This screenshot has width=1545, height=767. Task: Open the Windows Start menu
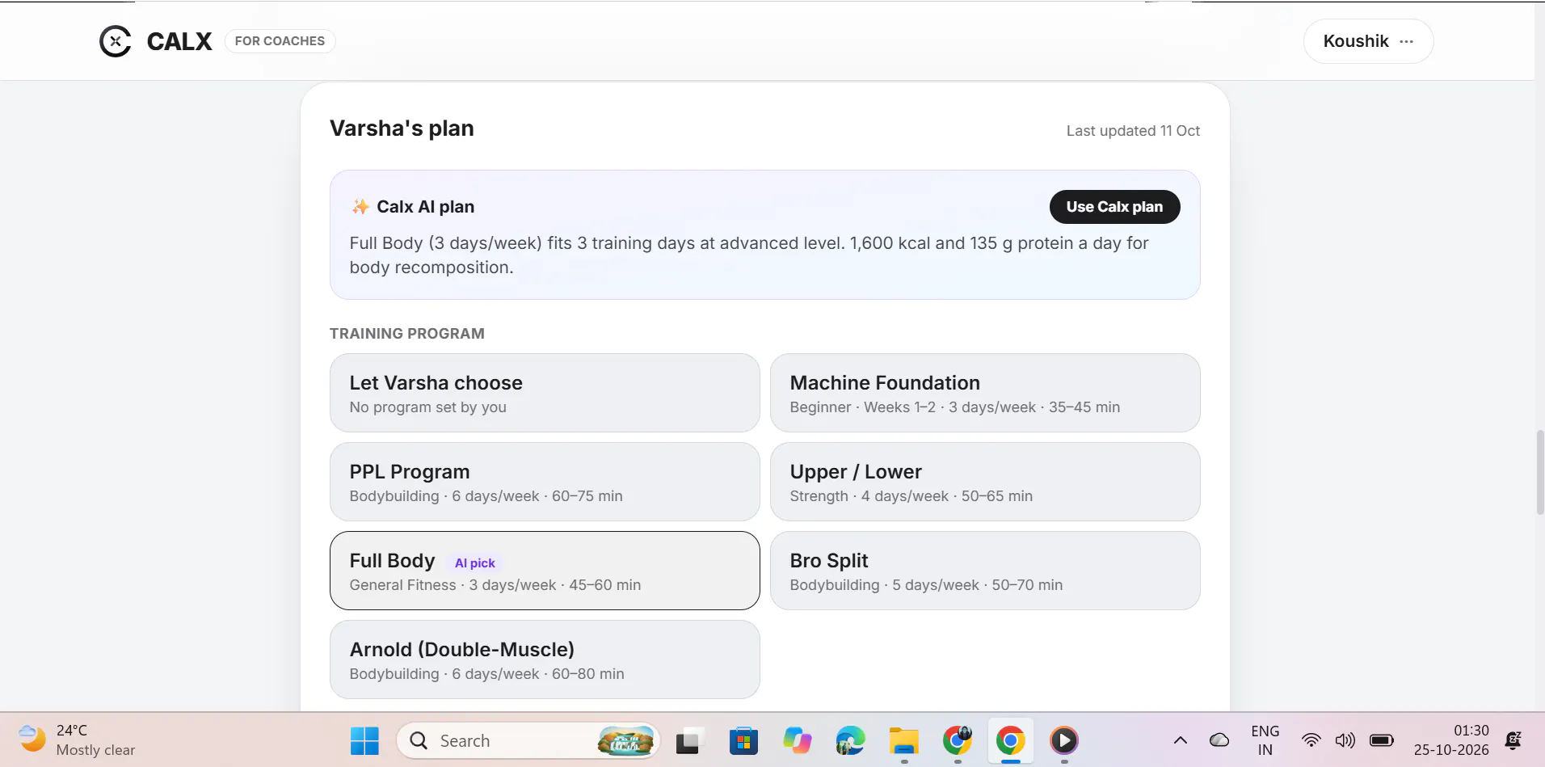[364, 740]
